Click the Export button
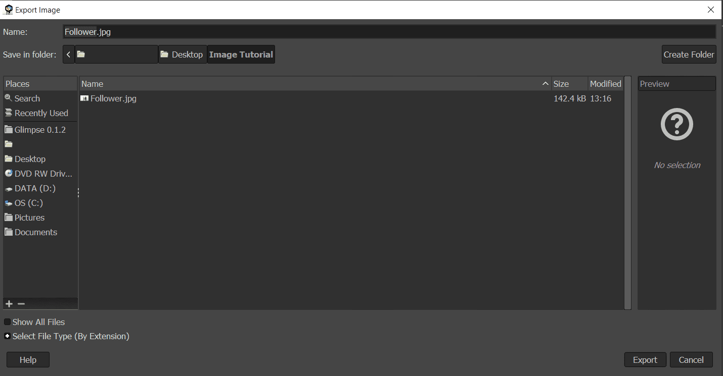 point(645,360)
